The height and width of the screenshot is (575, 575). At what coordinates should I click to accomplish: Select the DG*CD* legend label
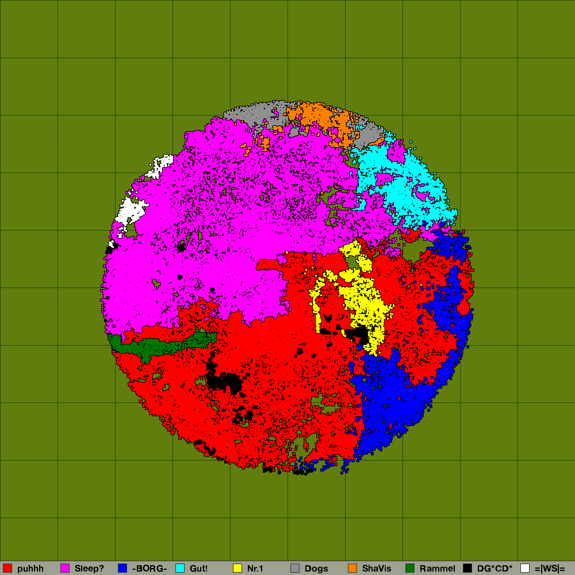494,569
